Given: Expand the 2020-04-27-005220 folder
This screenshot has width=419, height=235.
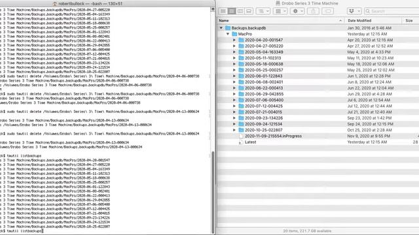Looking at the screenshot, I should 234,46.
